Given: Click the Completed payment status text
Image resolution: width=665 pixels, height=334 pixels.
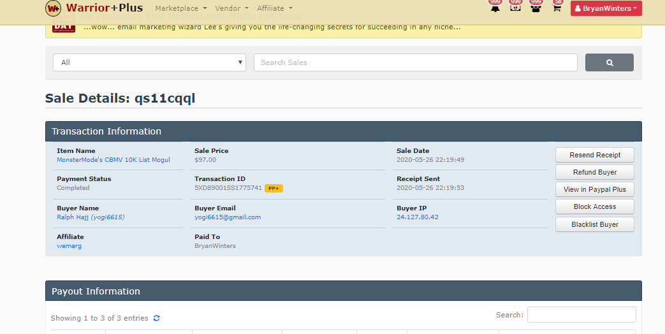Looking at the screenshot, I should click(73, 188).
